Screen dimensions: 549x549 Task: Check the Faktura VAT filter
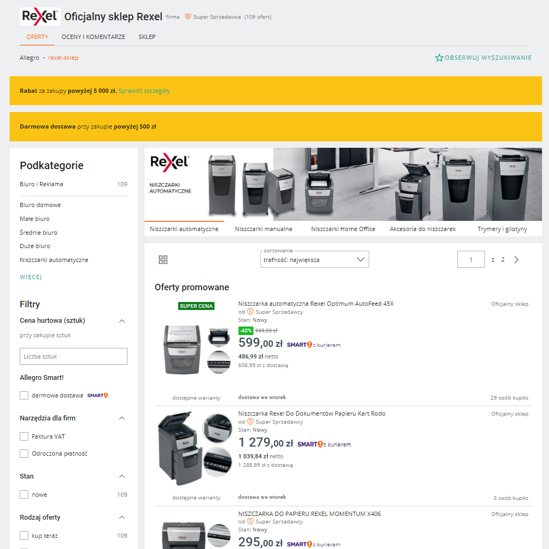23,436
